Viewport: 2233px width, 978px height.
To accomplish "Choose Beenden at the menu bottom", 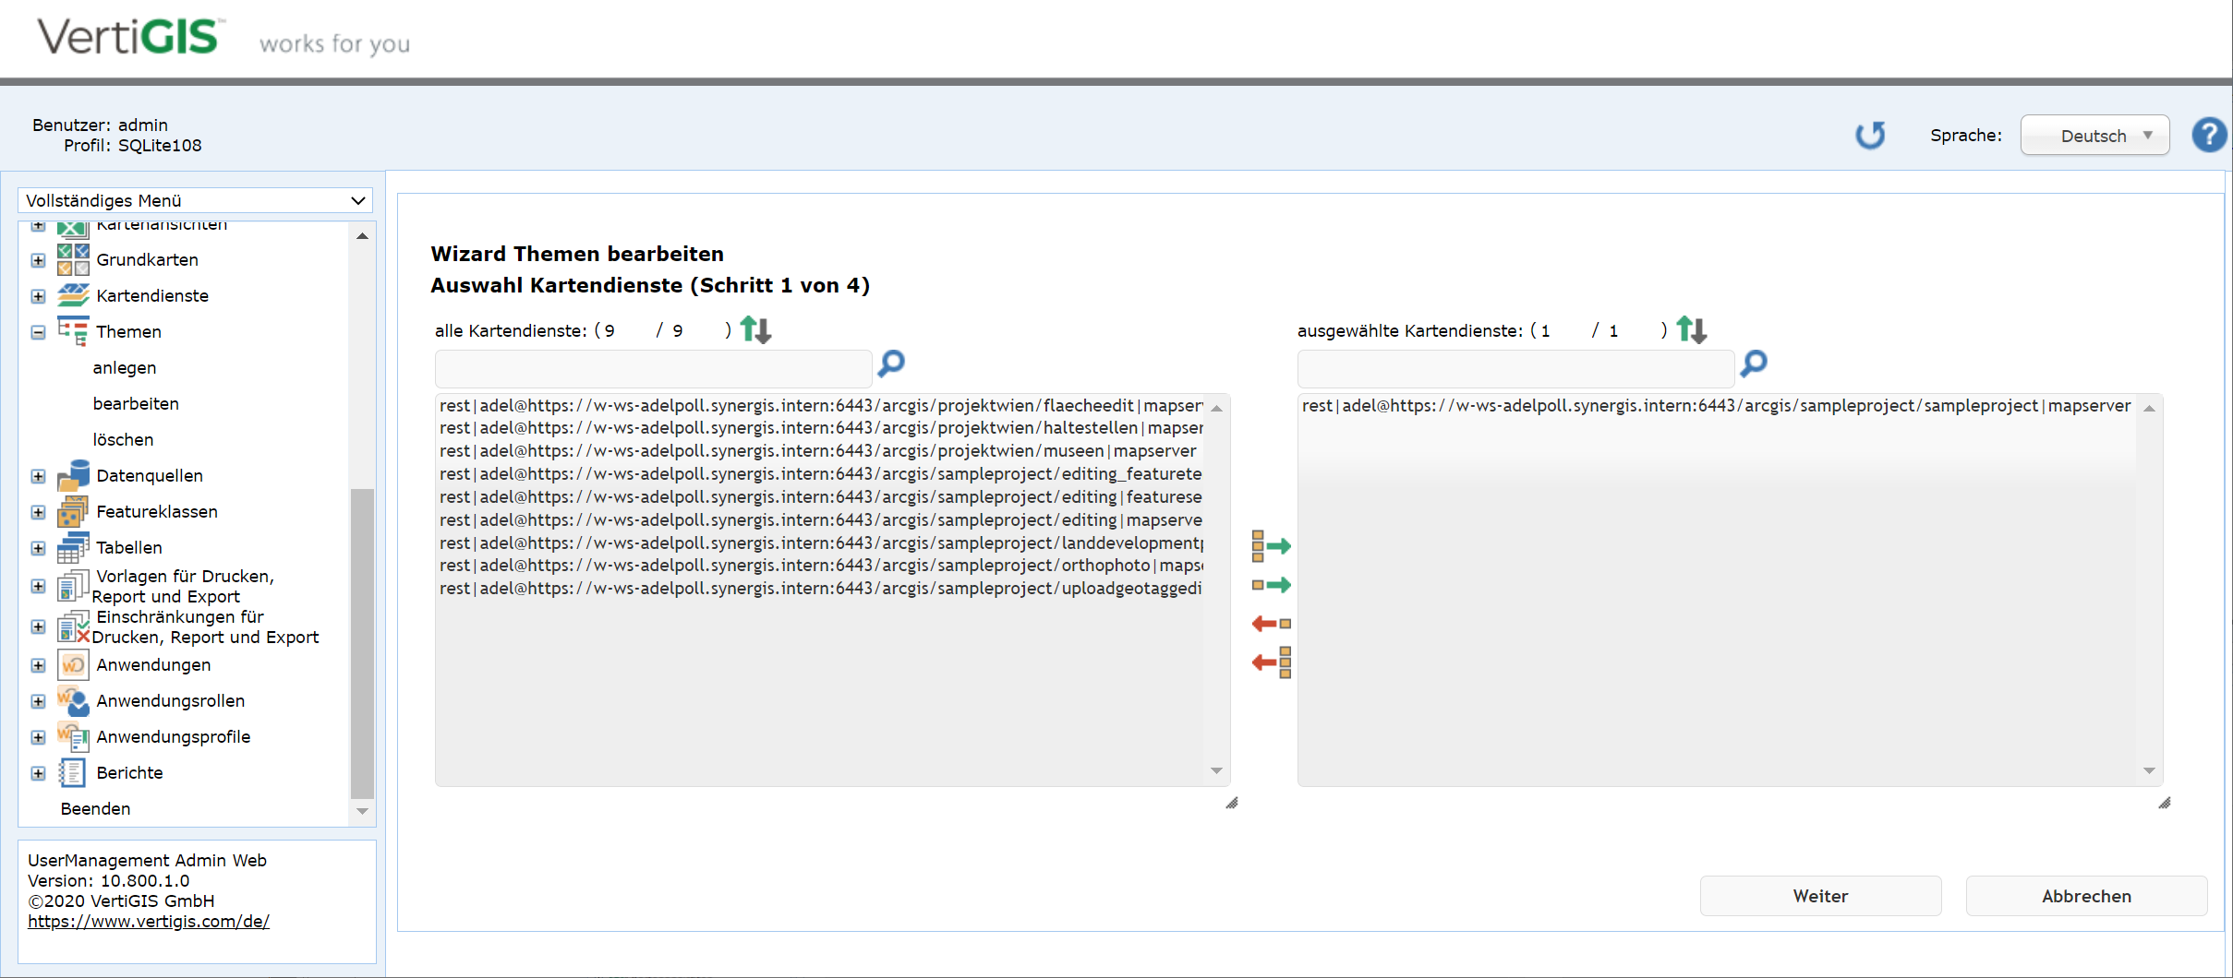I will pyautogui.click(x=95, y=808).
